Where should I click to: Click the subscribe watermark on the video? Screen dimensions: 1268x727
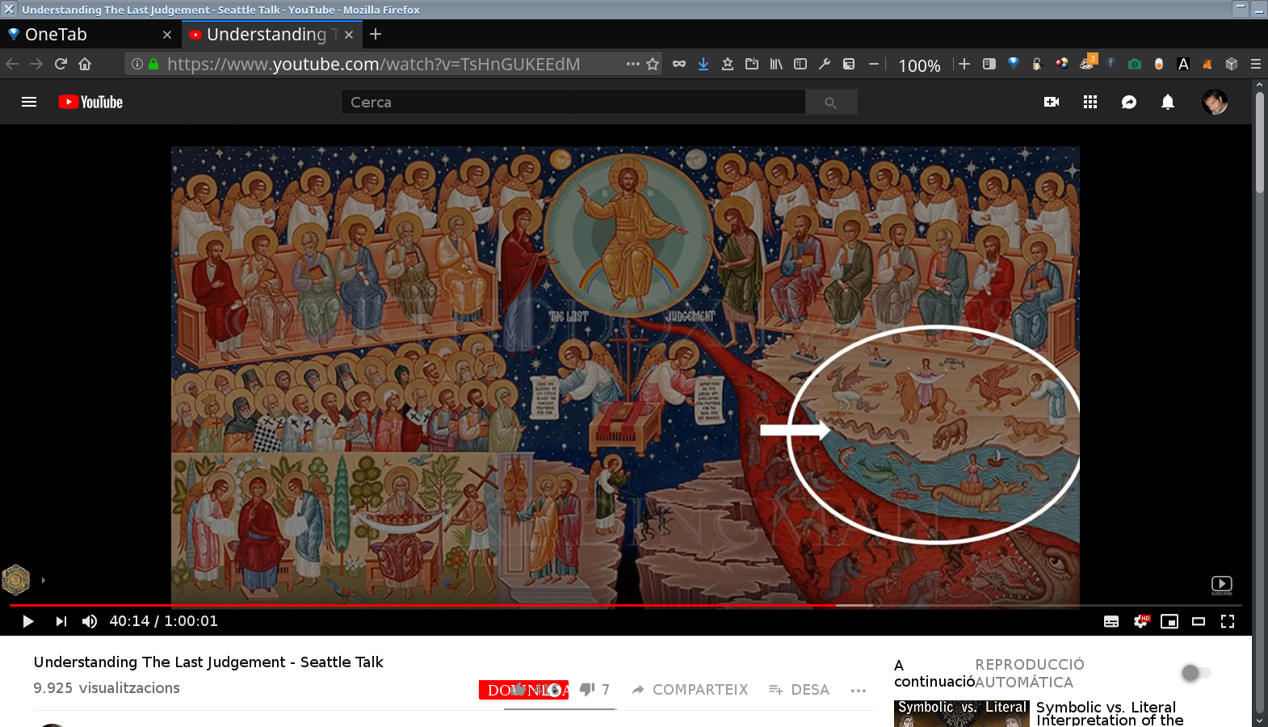coord(1222,585)
